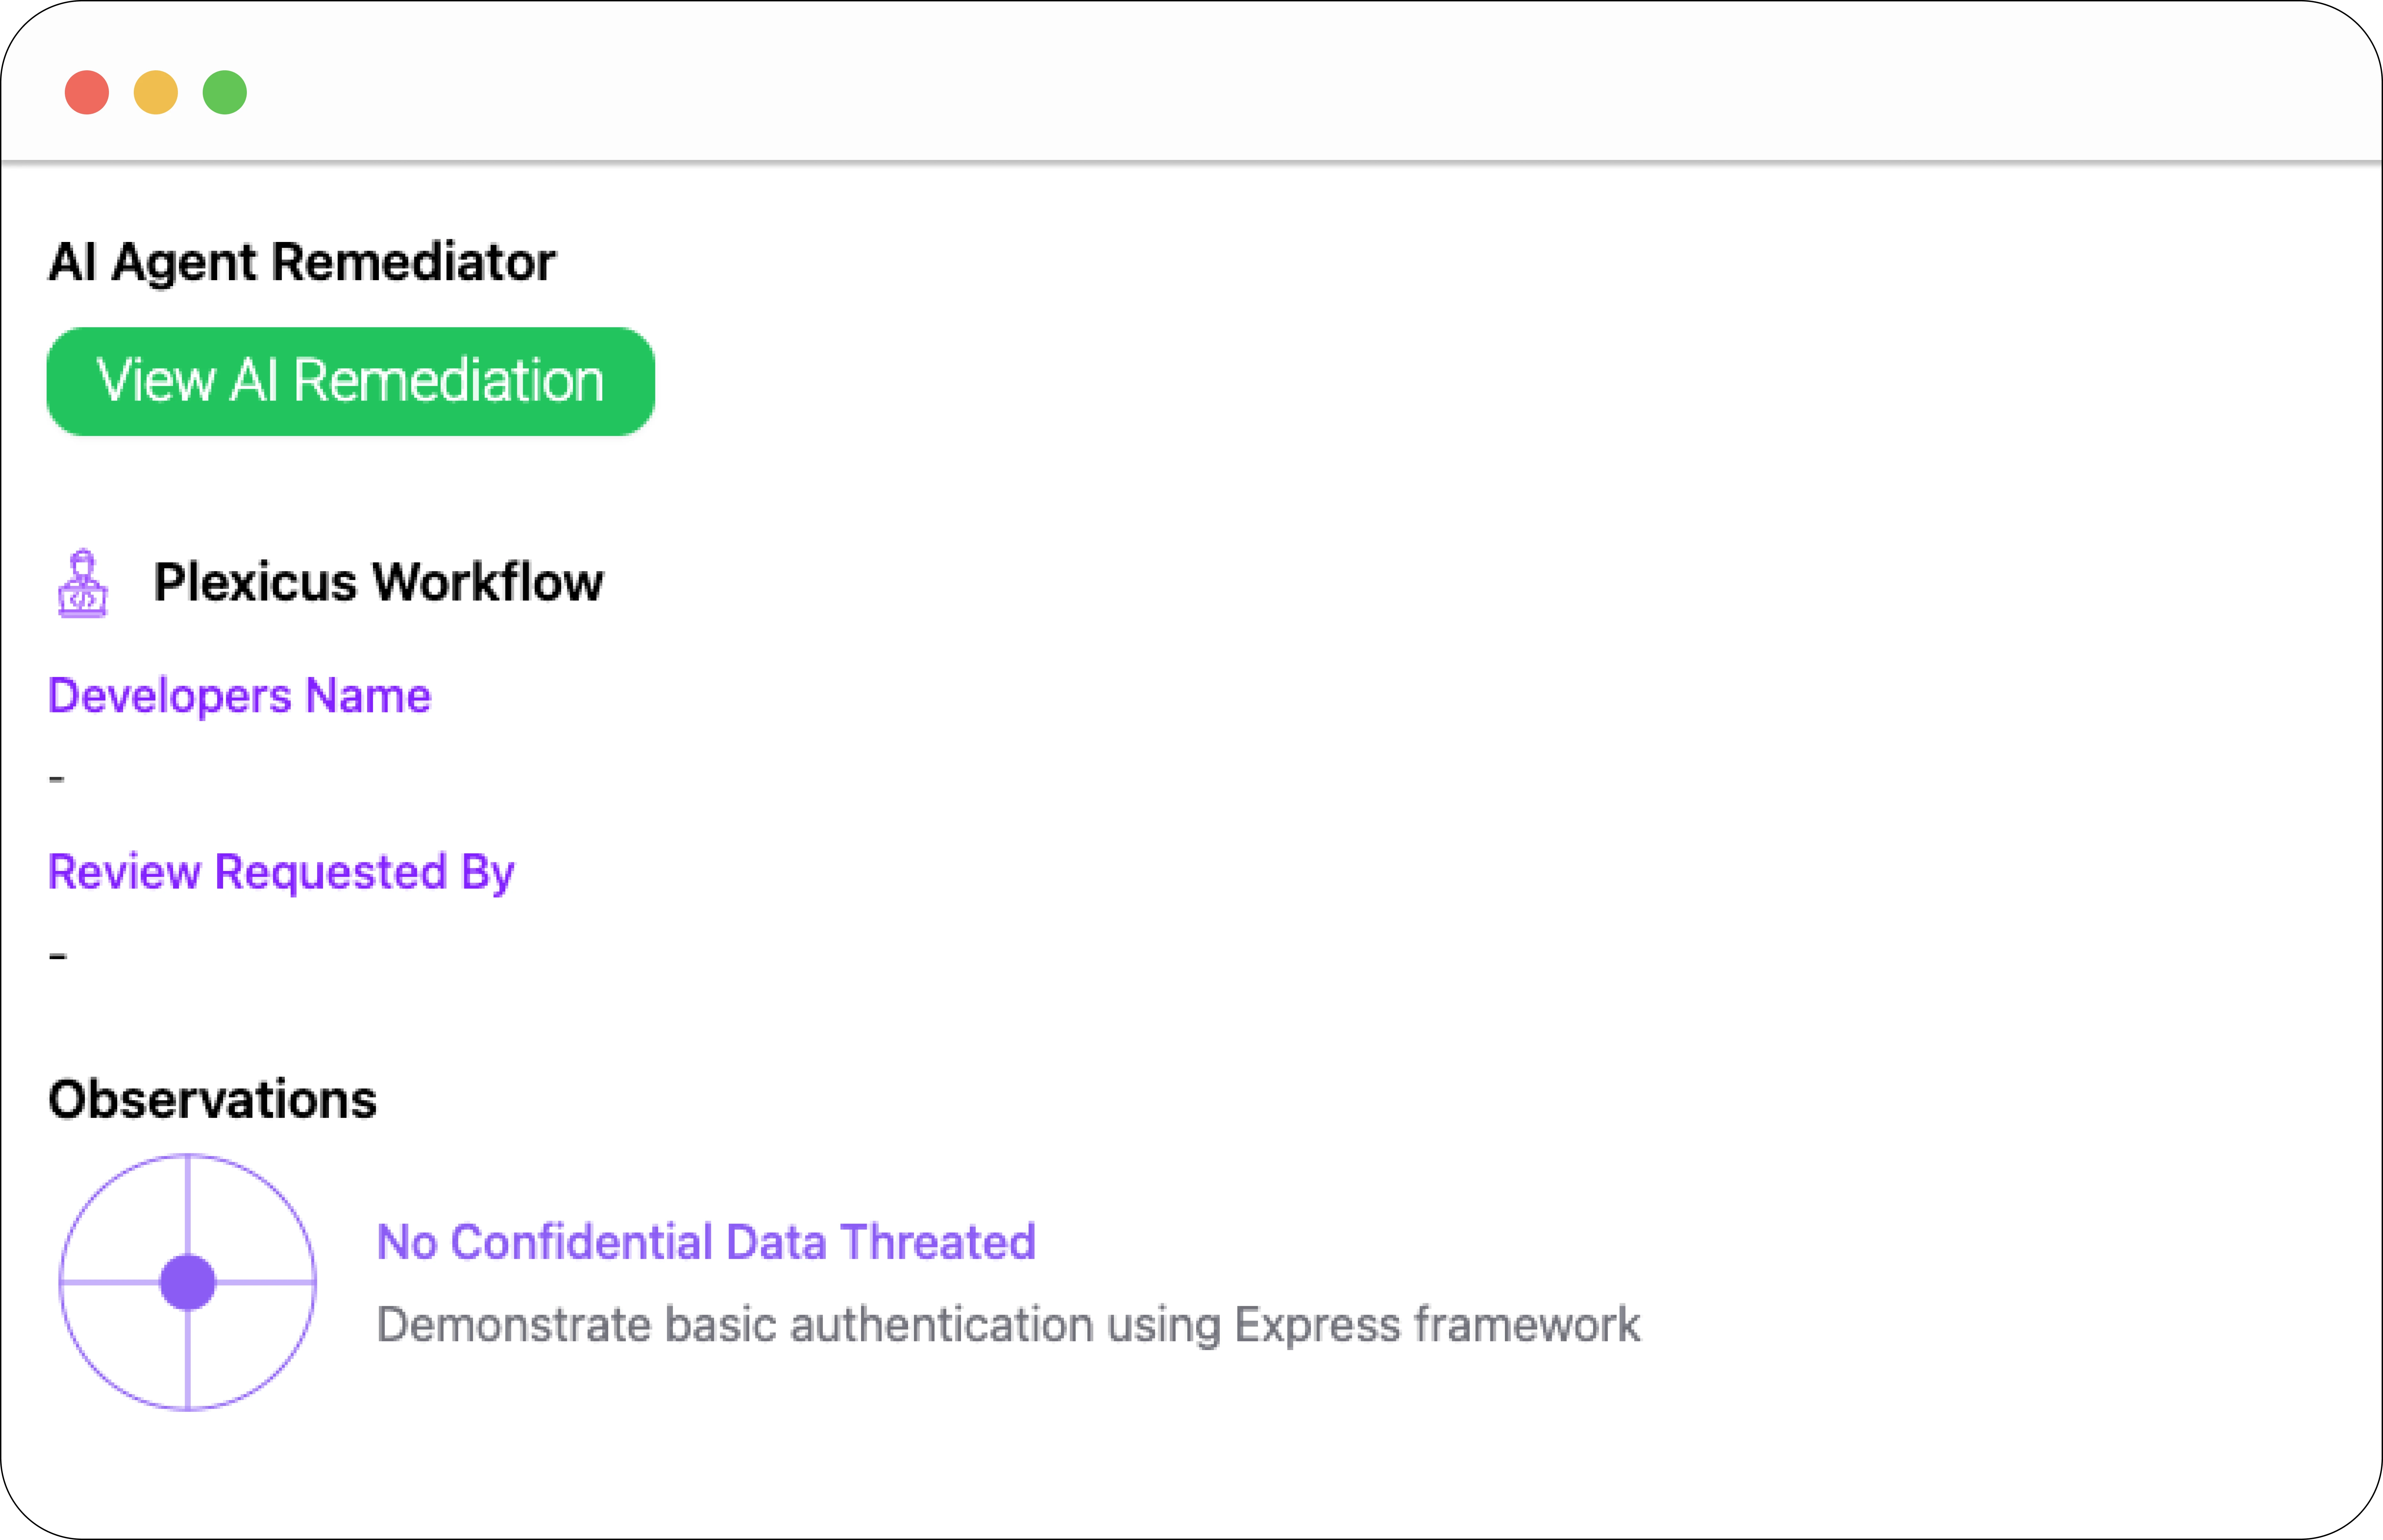Click the Review Requested By label

[281, 872]
